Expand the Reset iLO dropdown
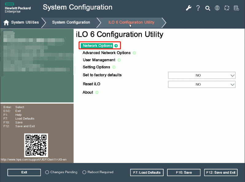This screenshot has height=182, width=245. 202,85
